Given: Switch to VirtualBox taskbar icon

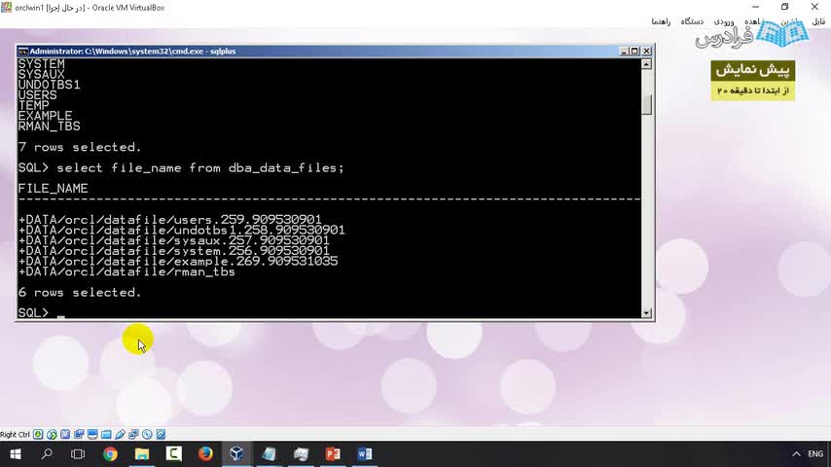Looking at the screenshot, I should point(236,454).
